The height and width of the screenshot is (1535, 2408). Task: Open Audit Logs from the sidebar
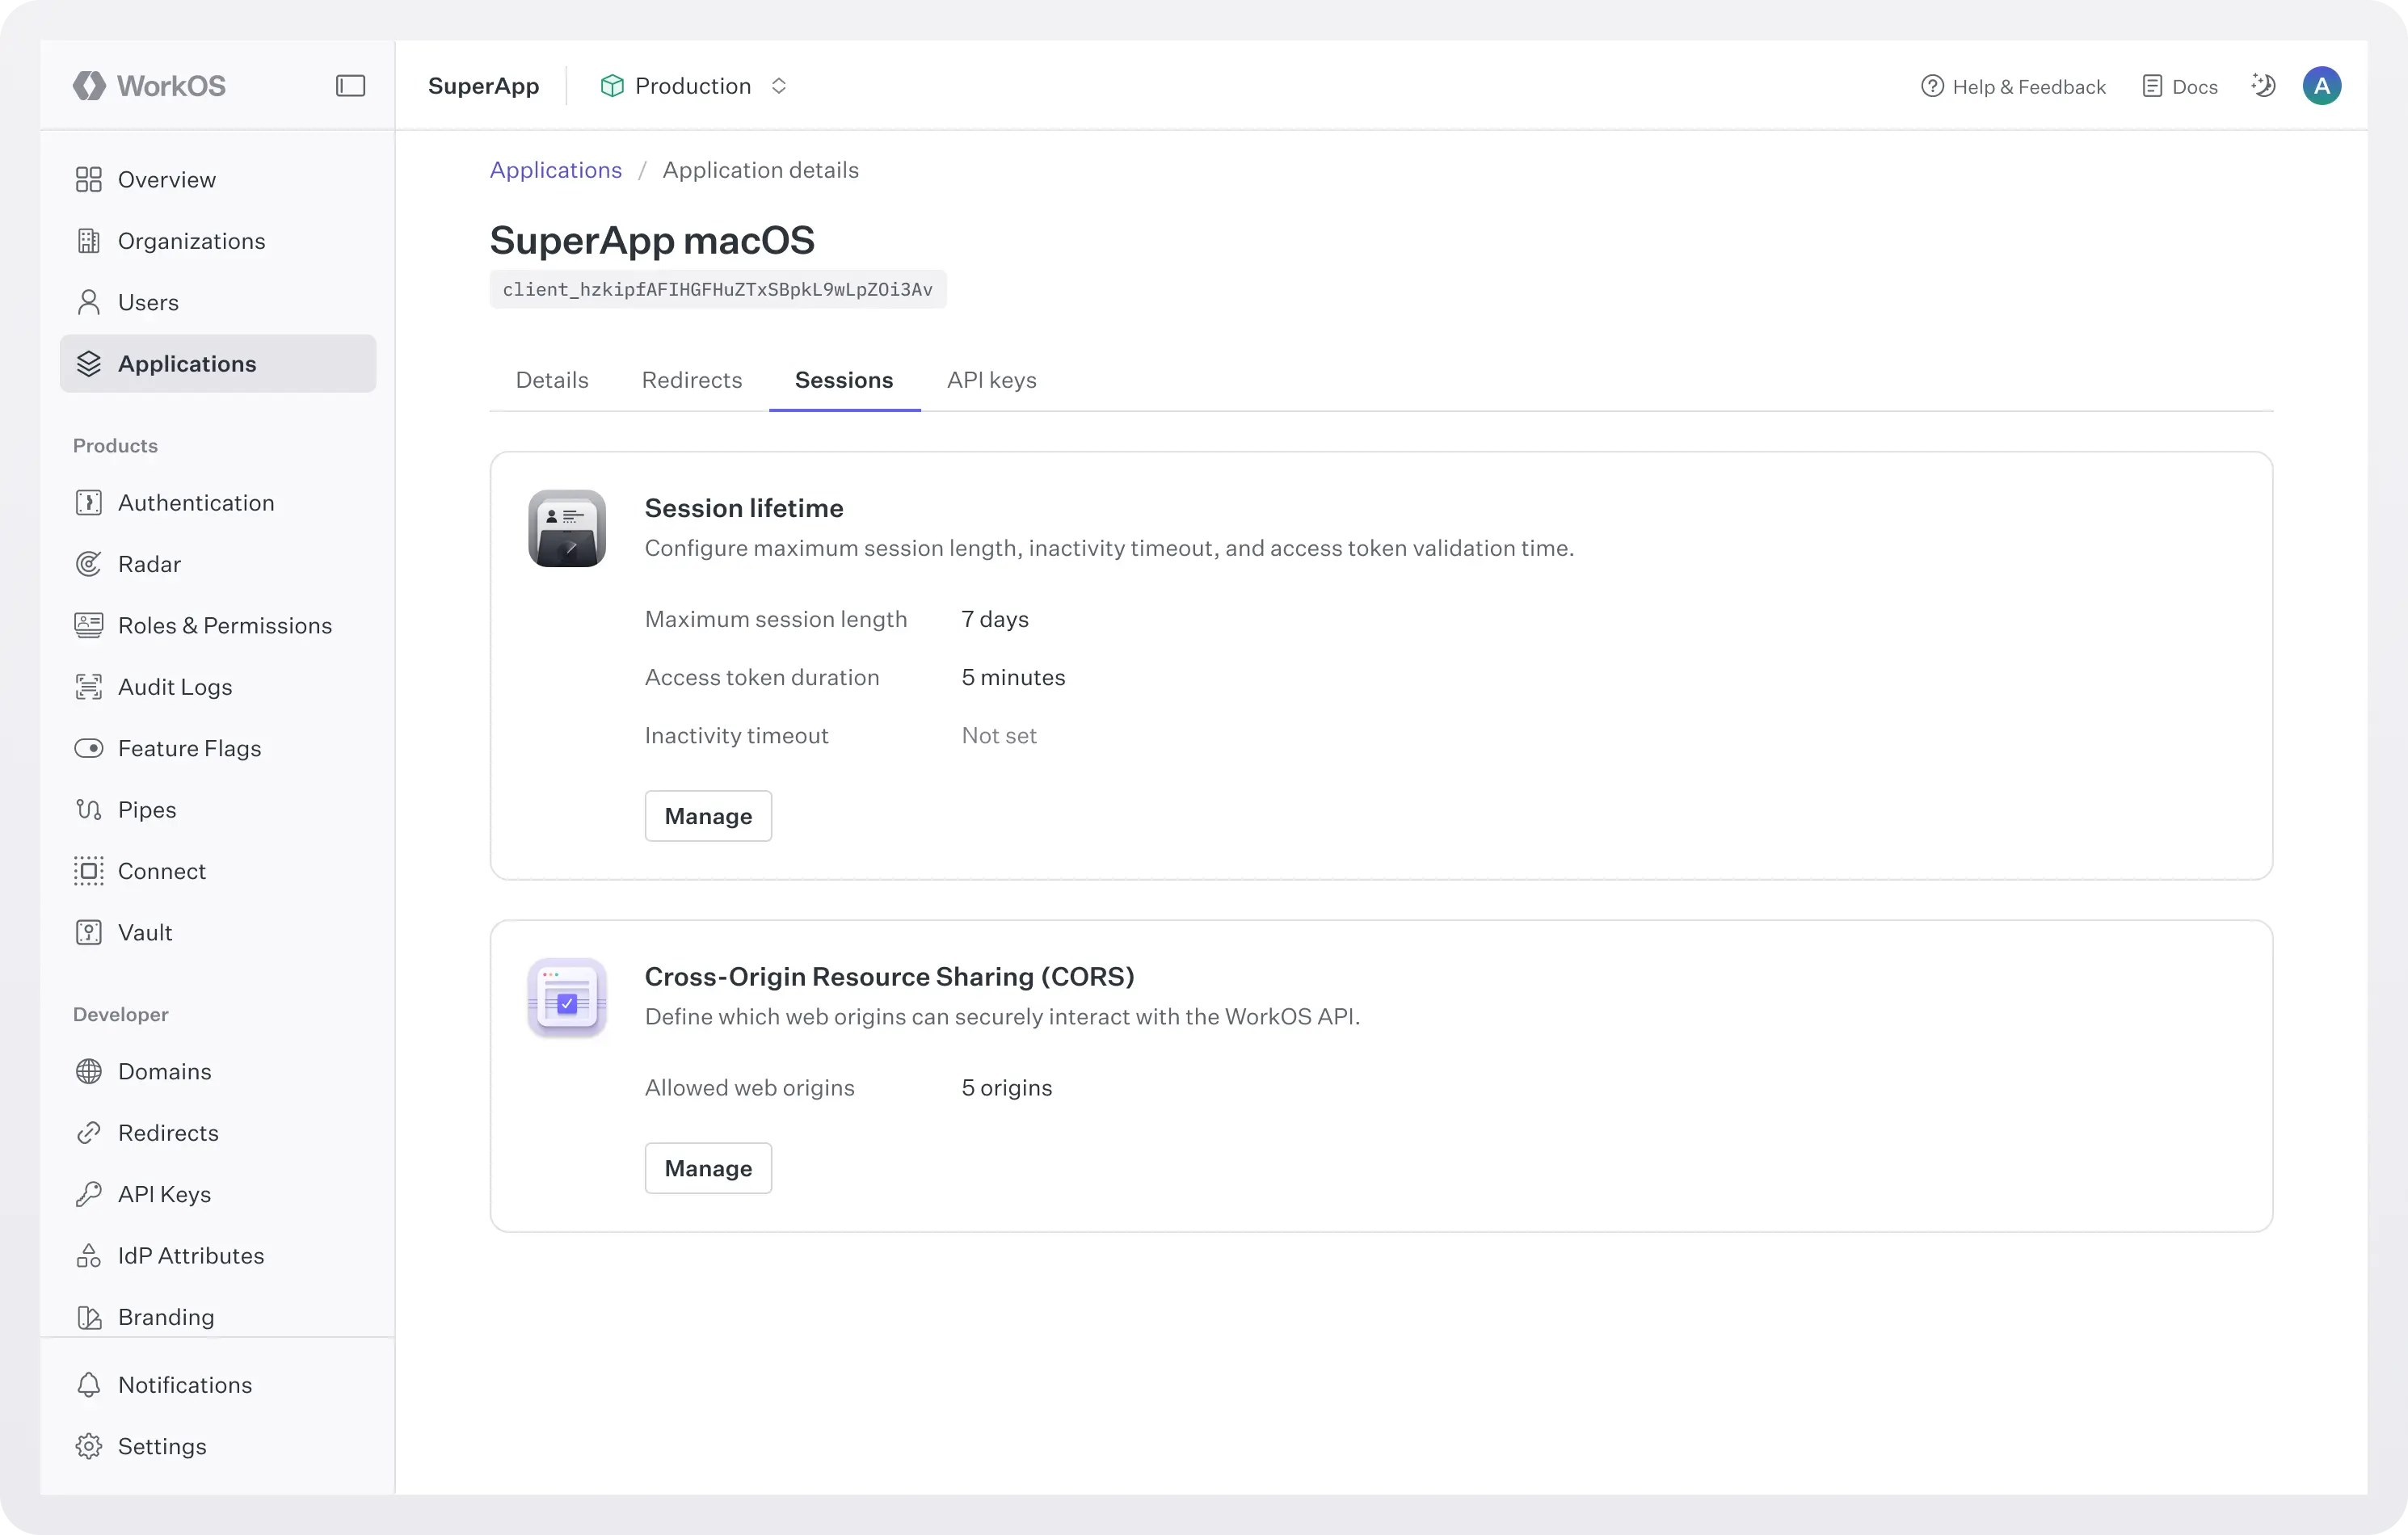coord(175,686)
